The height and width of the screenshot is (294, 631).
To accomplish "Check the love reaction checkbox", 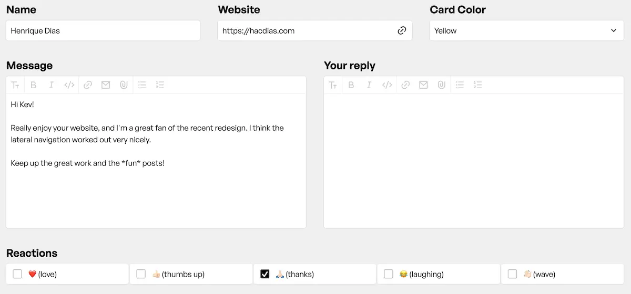I will 17,274.
